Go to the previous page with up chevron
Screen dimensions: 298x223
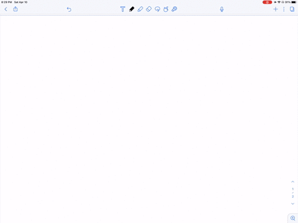coord(292,181)
